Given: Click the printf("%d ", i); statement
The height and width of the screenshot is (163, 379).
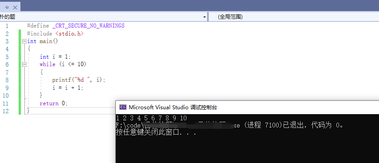Looking at the screenshot, I should pyautogui.click(x=79, y=80).
